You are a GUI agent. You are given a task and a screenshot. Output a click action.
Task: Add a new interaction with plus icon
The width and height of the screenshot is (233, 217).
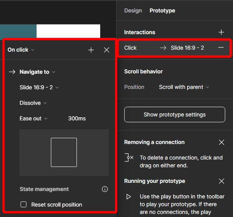tap(221, 32)
